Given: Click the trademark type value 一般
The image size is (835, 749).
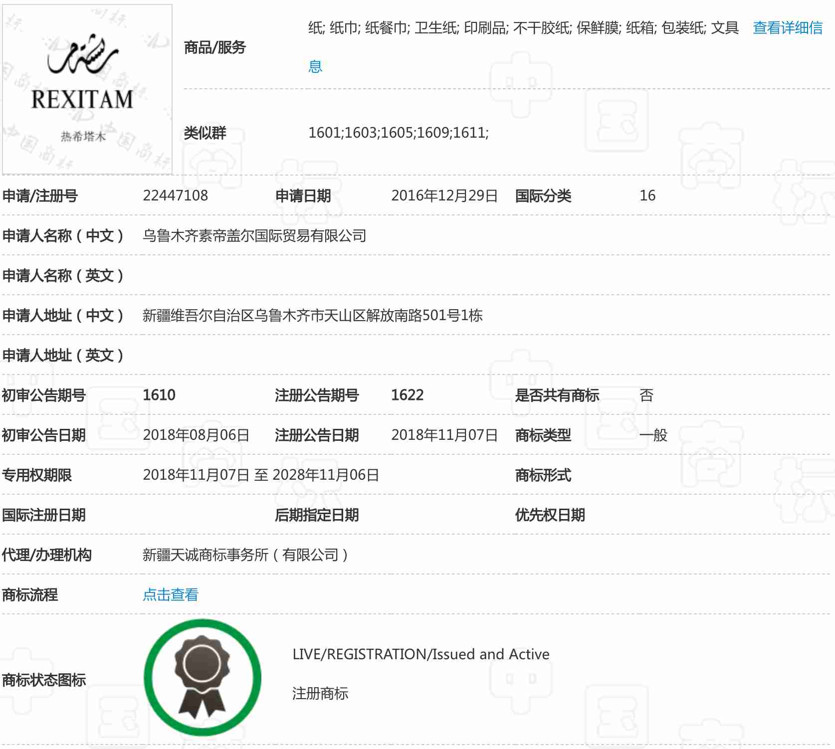Looking at the screenshot, I should click(653, 435).
